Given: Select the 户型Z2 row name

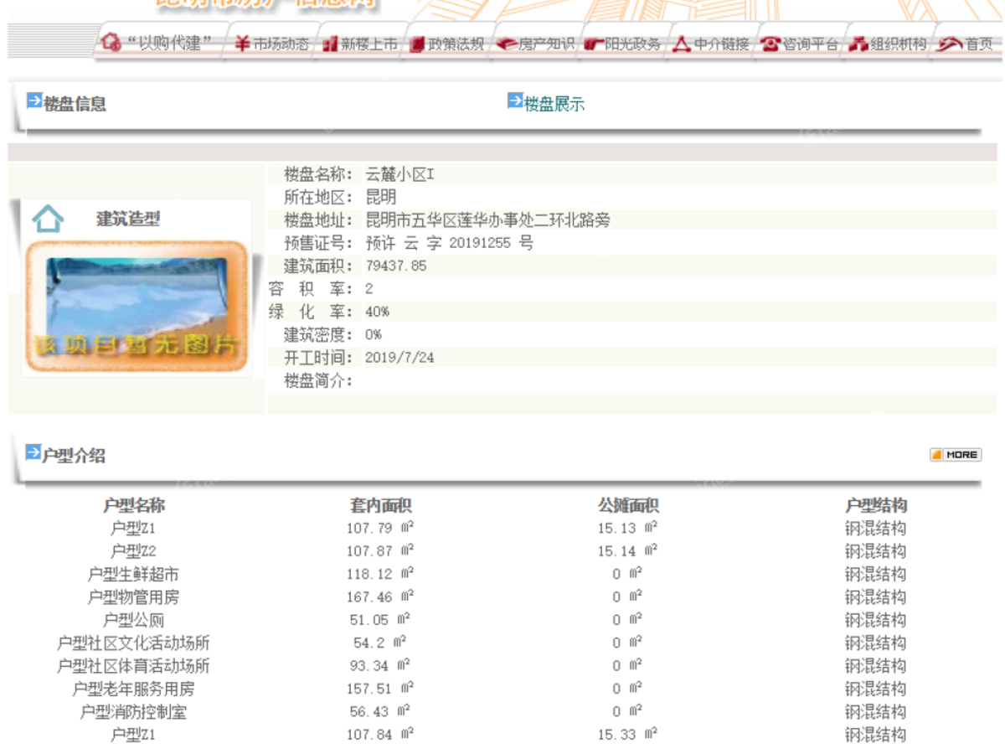Looking at the screenshot, I should [134, 551].
